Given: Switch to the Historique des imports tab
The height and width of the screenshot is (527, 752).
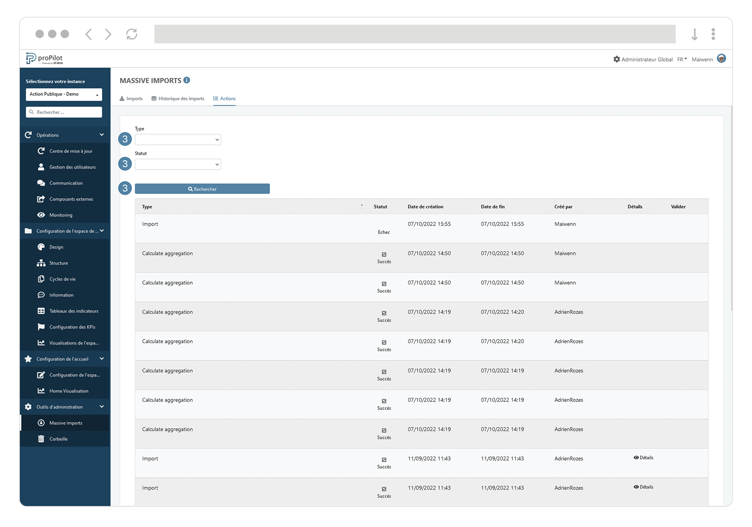Looking at the screenshot, I should click(x=178, y=98).
